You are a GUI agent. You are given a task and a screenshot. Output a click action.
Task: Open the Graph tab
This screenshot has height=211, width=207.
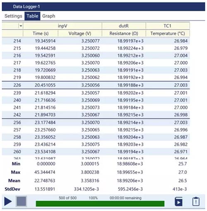[48, 16]
